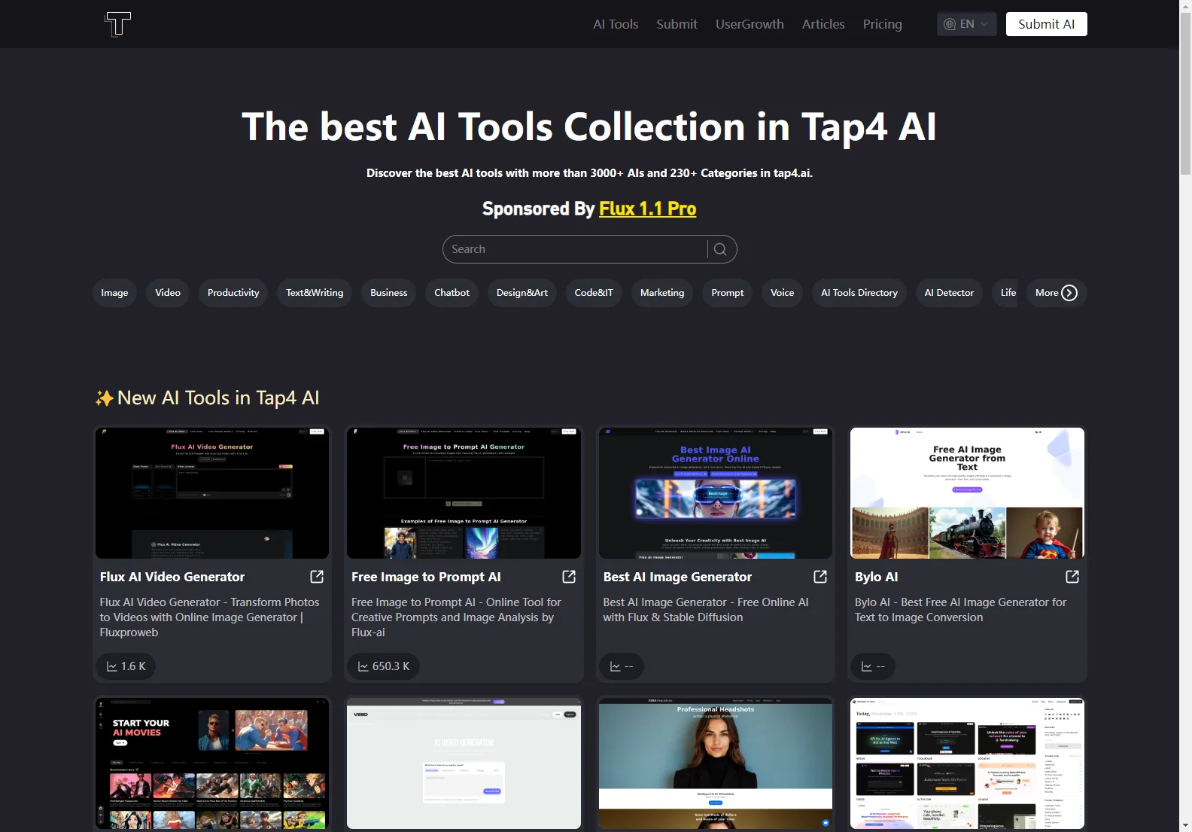The width and height of the screenshot is (1192, 832).
Task: Focus the Search input field
Action: pos(576,249)
